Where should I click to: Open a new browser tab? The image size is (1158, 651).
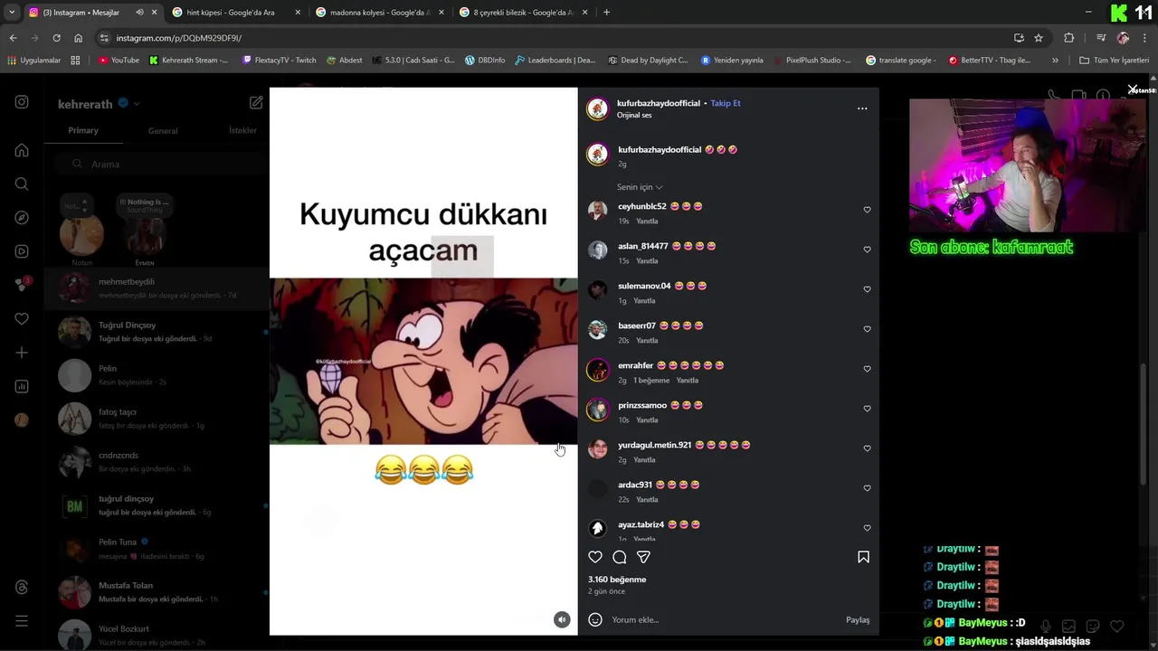pos(606,13)
